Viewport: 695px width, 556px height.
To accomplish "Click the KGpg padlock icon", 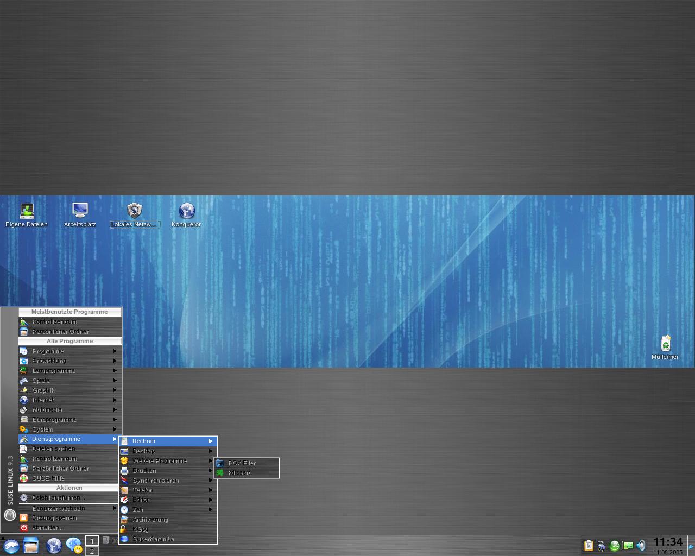I will 124,529.
